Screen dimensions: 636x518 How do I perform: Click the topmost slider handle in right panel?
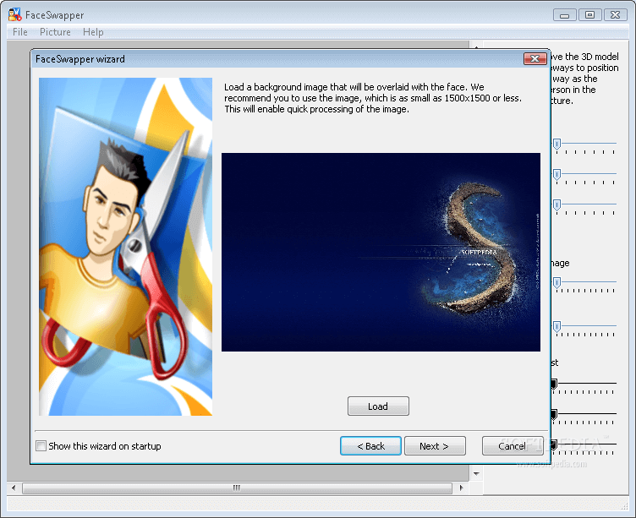(556, 144)
